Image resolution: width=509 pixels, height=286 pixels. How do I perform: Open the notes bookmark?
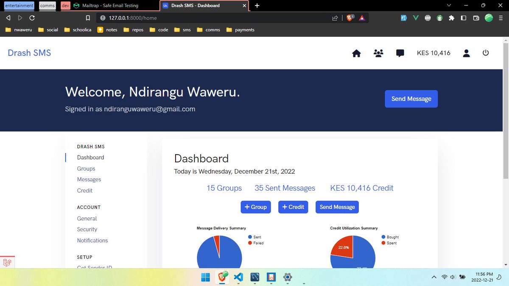click(107, 30)
